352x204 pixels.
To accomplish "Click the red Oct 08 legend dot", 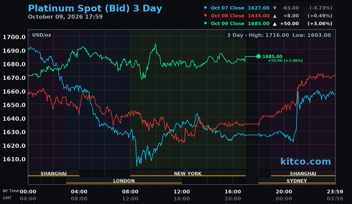I will pyautogui.click(x=206, y=15).
